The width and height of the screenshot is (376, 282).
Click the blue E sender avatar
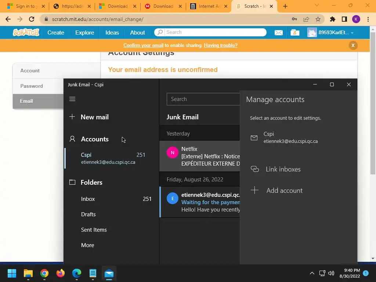[x=173, y=198]
